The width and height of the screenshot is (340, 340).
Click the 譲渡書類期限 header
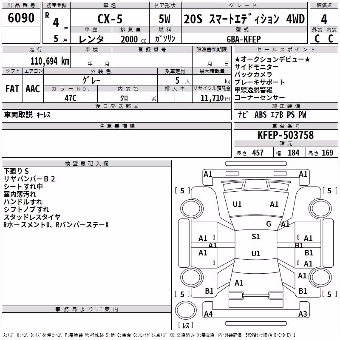(x=212, y=49)
